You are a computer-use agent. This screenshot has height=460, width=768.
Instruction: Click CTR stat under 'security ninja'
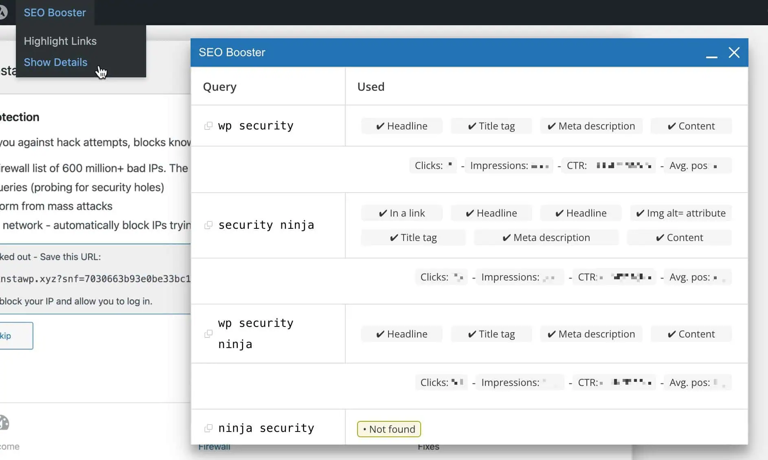pos(614,277)
